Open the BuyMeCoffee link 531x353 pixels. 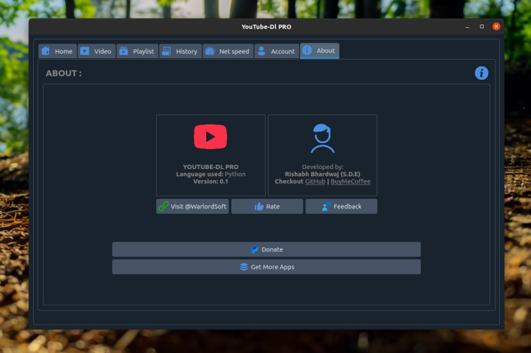[x=351, y=181]
